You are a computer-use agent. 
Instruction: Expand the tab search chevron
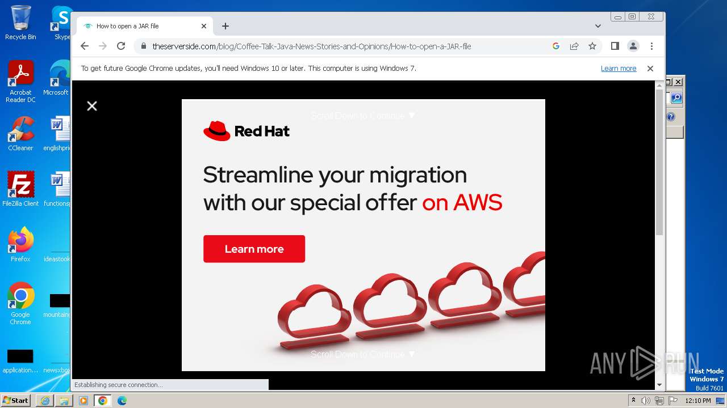click(x=598, y=26)
